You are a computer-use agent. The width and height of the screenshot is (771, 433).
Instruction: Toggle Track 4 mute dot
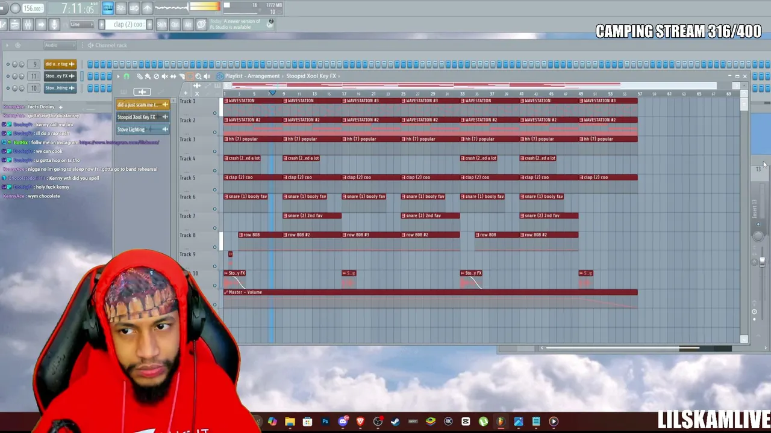click(x=214, y=171)
